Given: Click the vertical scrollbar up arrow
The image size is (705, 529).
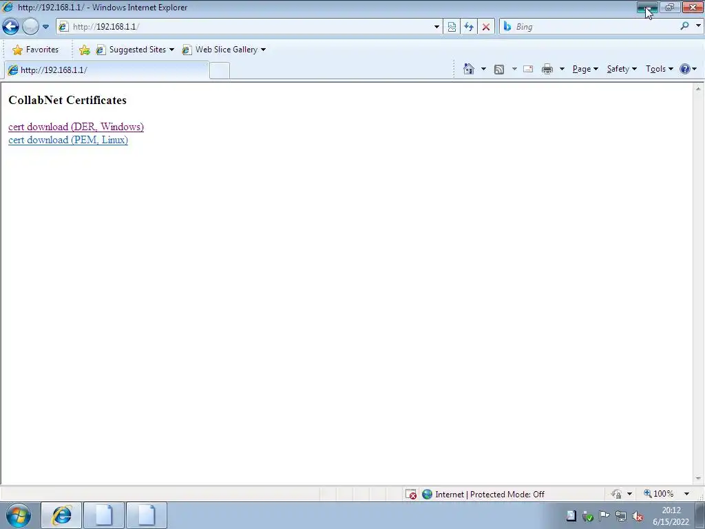Looking at the screenshot, I should coord(698,89).
